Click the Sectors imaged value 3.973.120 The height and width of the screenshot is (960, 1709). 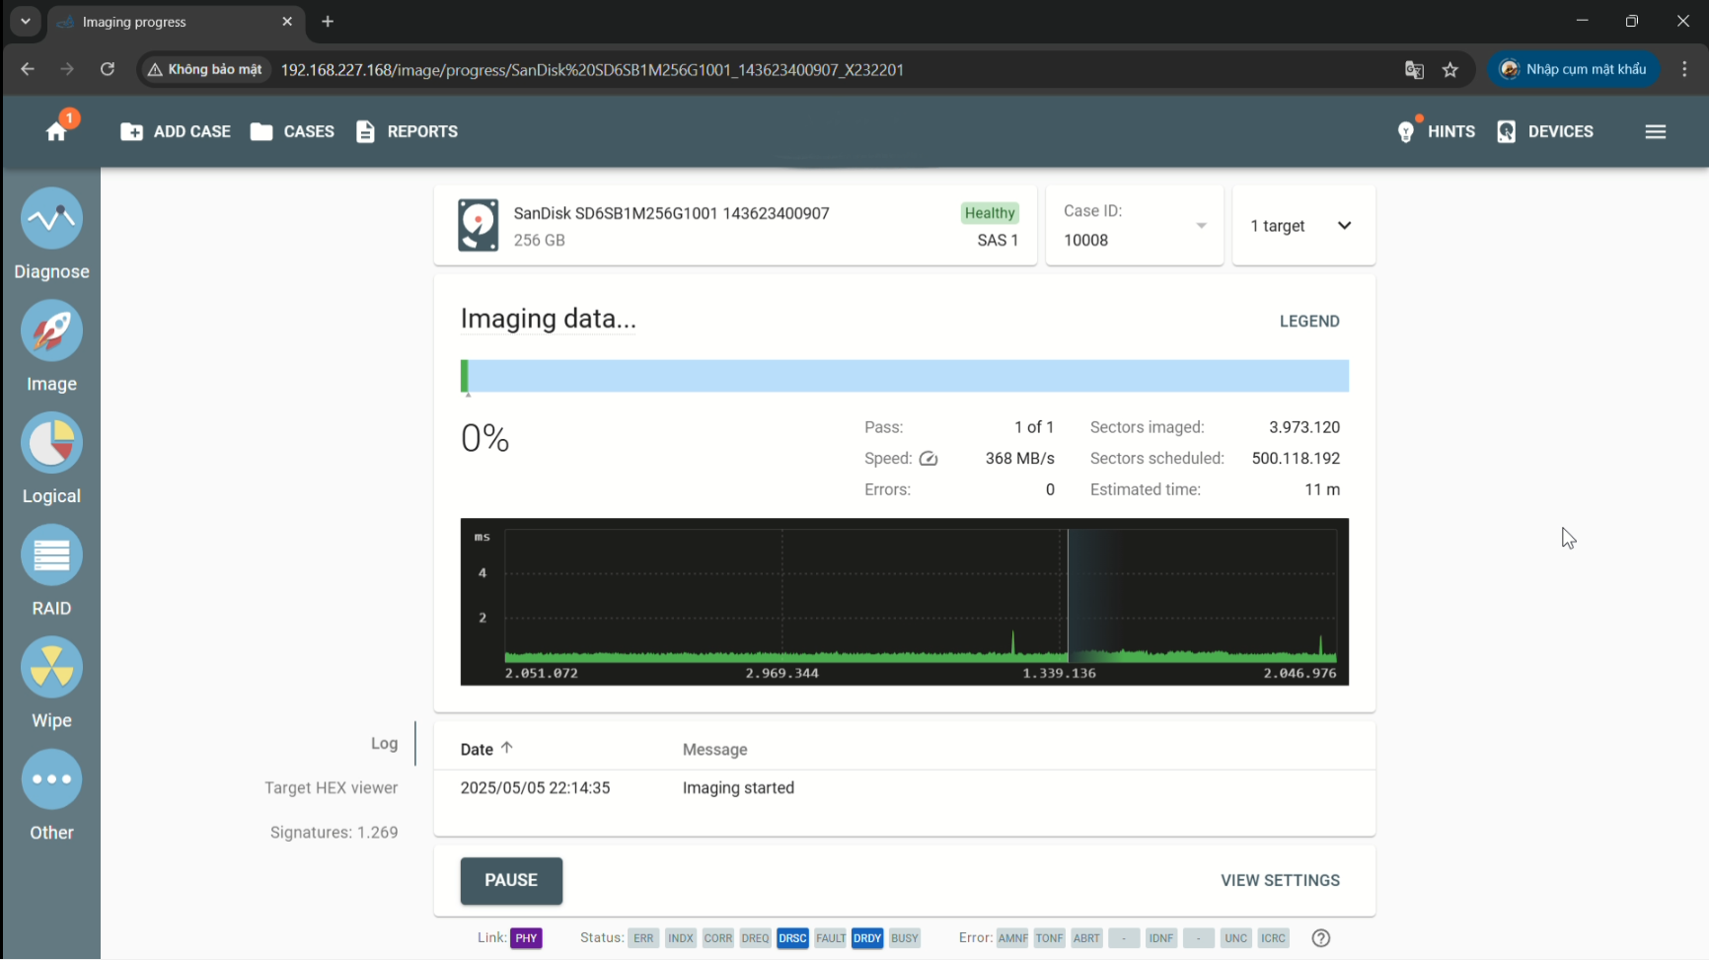1304,427
